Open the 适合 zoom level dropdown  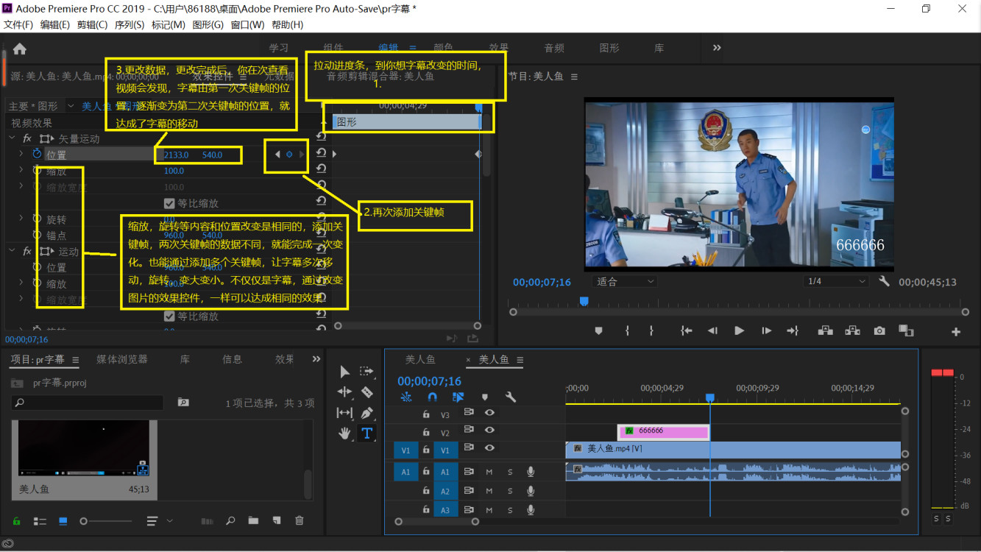click(623, 282)
